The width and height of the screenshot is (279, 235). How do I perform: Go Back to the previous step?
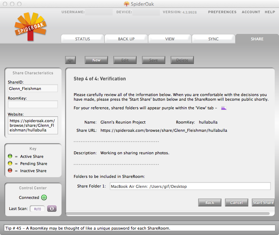click(210, 202)
